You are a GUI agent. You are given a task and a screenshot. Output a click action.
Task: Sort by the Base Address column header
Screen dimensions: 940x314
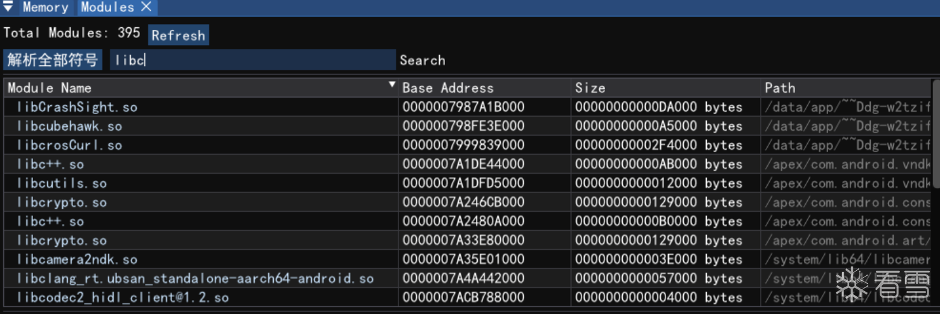click(x=485, y=88)
